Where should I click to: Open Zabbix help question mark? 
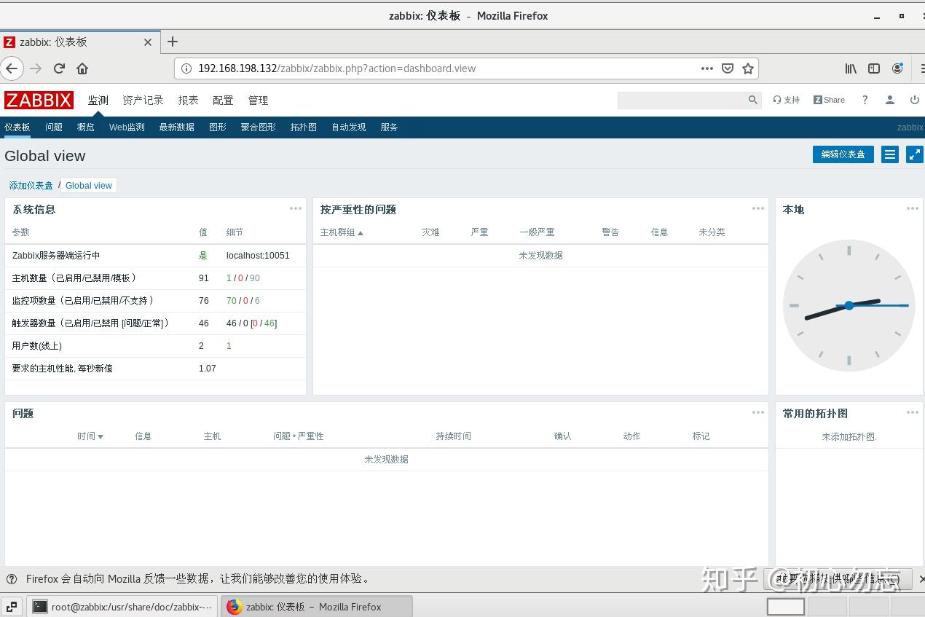(x=865, y=100)
